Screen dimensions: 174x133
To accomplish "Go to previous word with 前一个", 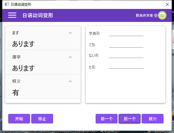I will click(106, 119).
